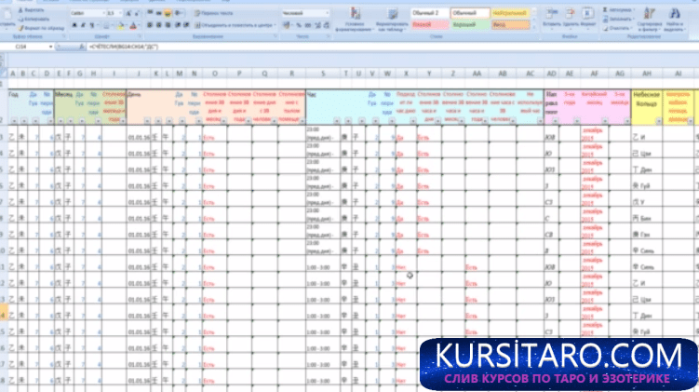The image size is (699, 392).
Task: Open the number format dropdown (Числовой)
Action: pos(330,14)
